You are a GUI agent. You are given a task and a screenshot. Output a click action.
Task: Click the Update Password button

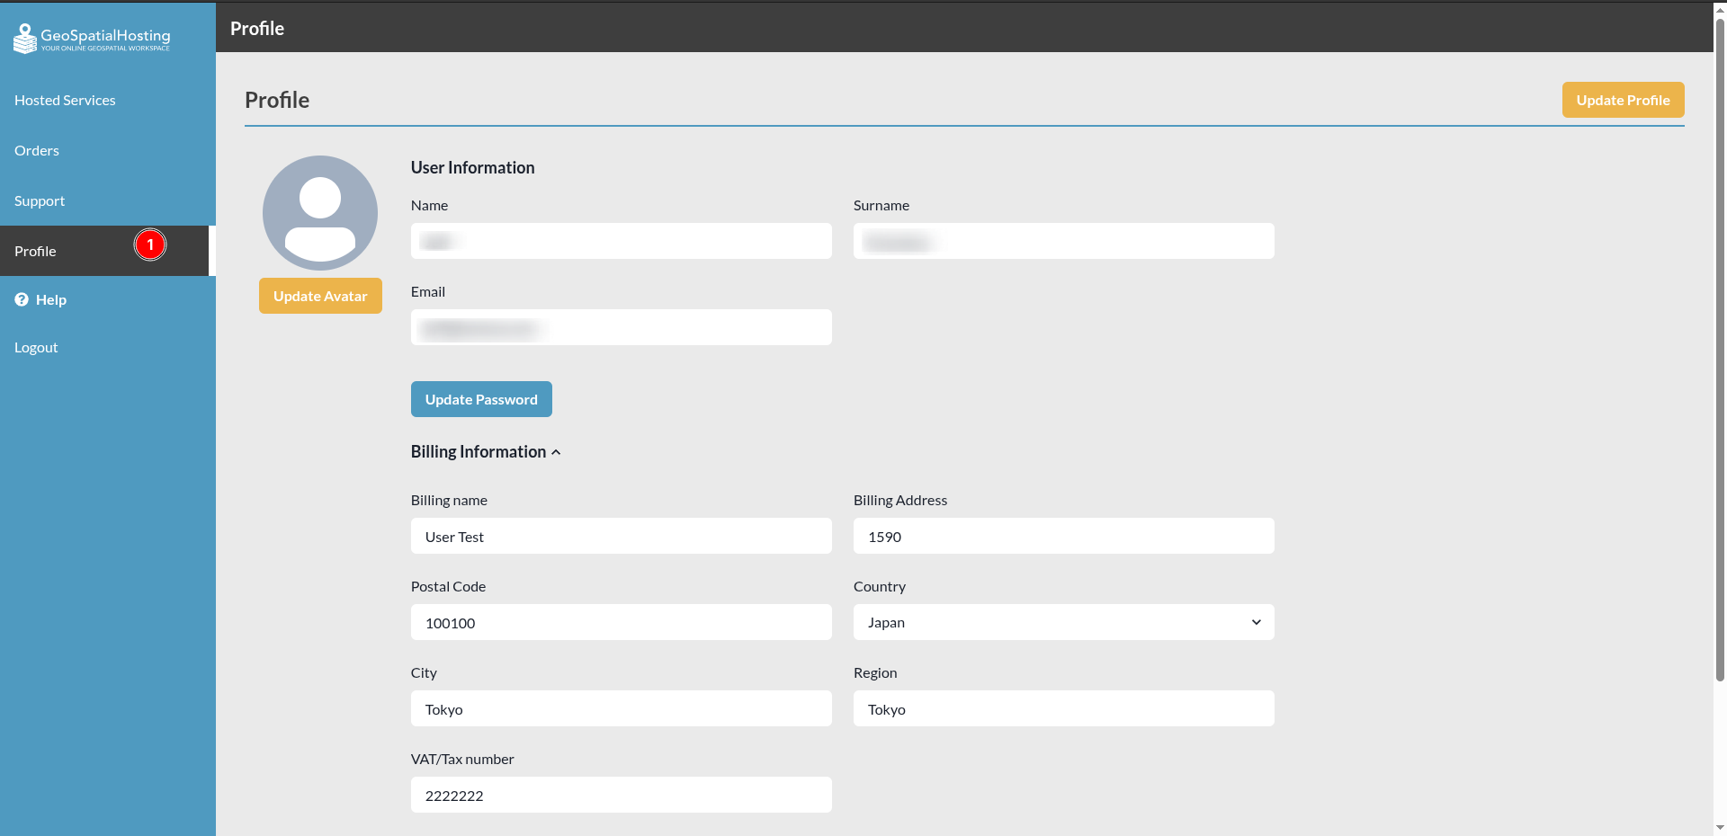[481, 399]
